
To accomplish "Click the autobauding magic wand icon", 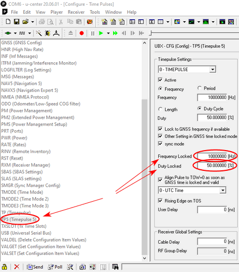I will [x=39, y=33].
